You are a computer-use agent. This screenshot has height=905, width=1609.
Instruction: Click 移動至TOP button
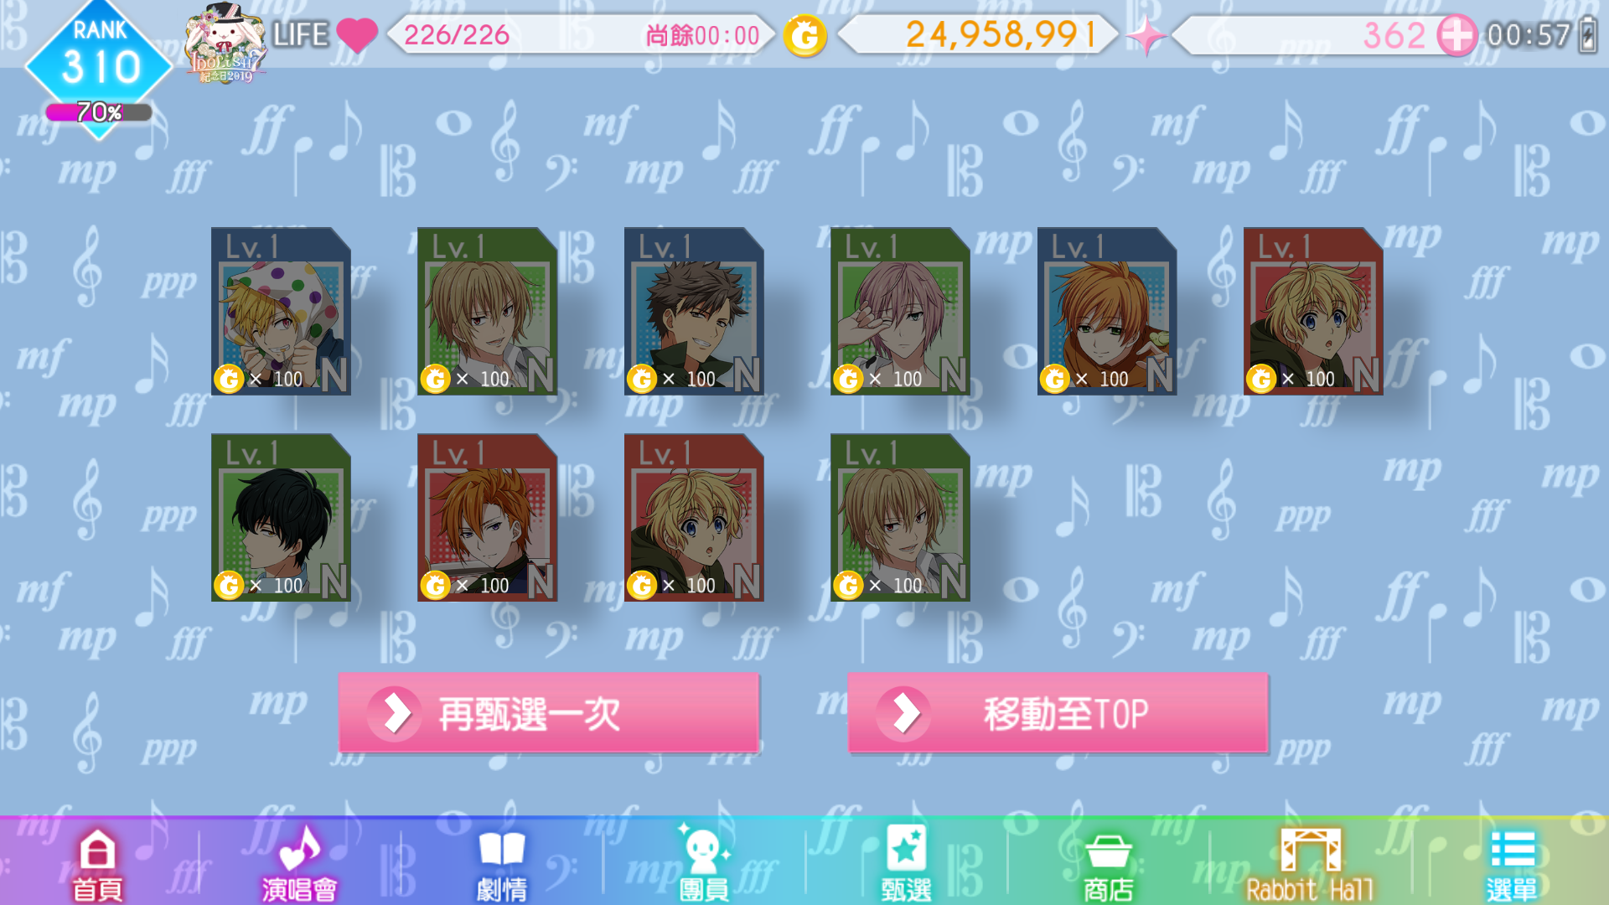click(x=1058, y=713)
